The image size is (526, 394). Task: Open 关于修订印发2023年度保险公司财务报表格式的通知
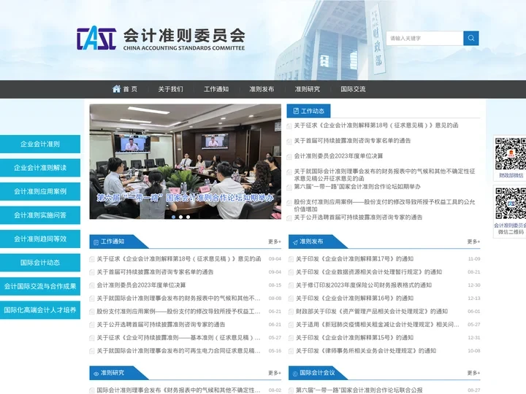tap(364, 285)
